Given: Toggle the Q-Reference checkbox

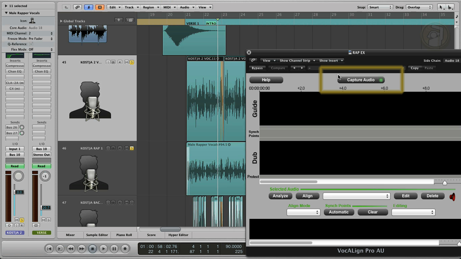Looking at the screenshot, I should click(x=31, y=44).
